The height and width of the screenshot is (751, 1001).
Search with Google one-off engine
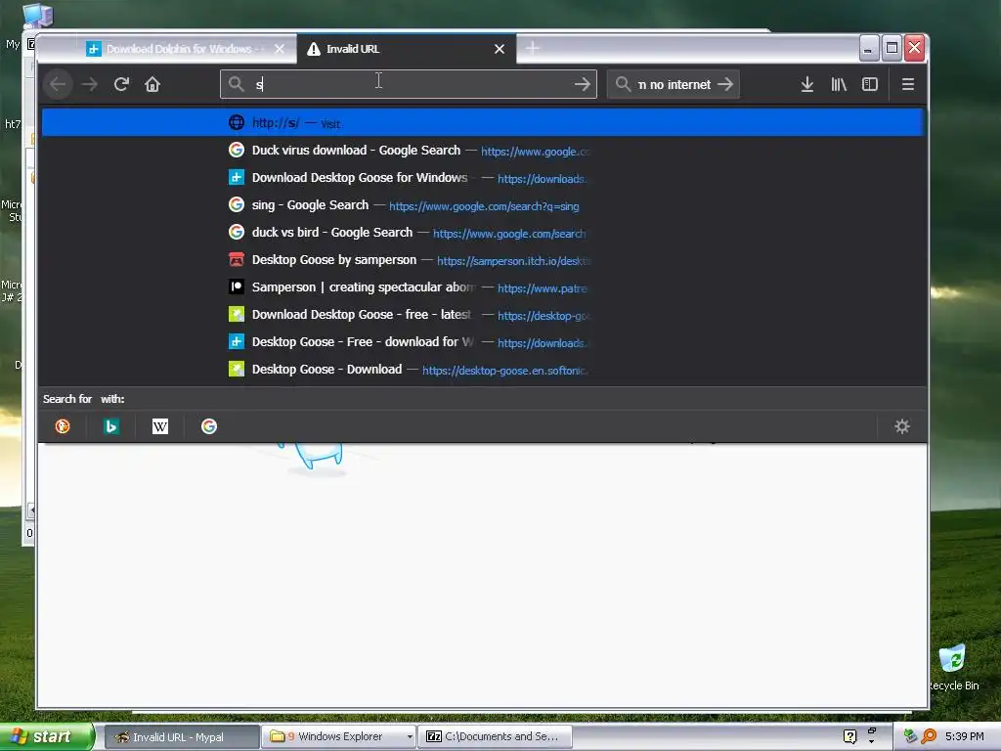point(209,426)
